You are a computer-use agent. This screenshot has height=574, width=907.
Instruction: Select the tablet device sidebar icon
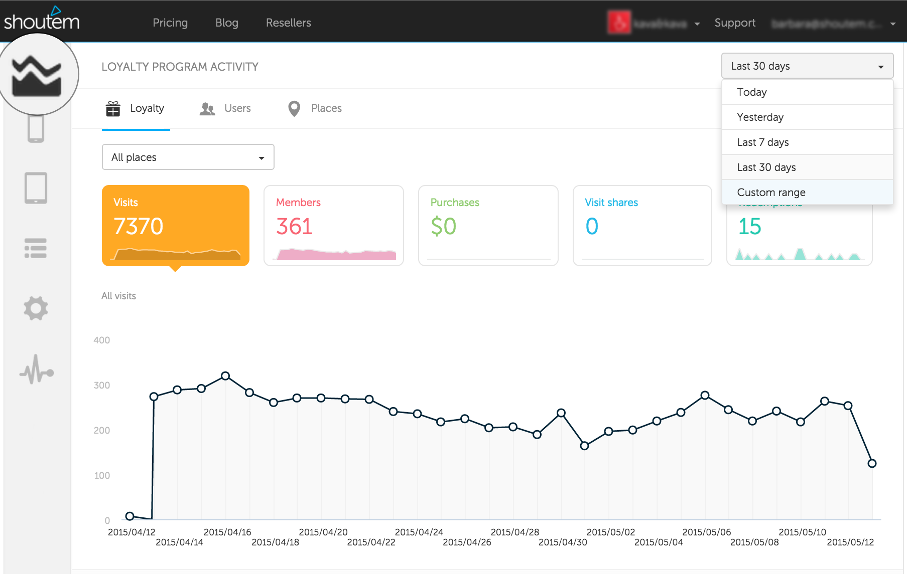point(36,188)
